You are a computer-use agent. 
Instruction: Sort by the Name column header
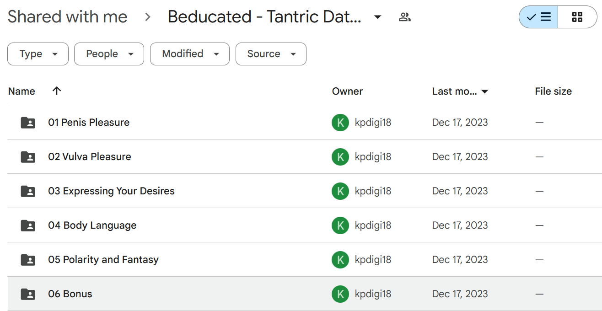click(21, 91)
